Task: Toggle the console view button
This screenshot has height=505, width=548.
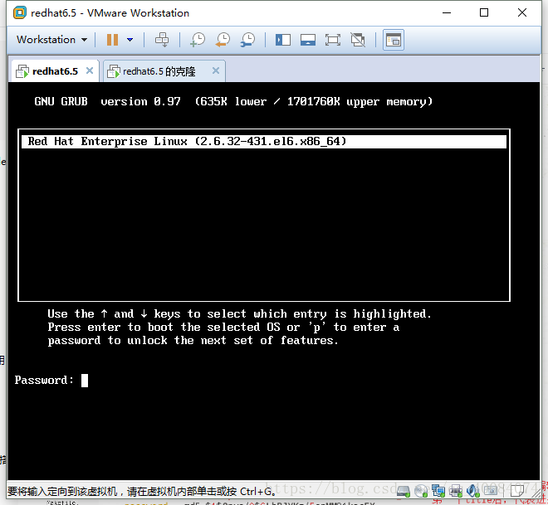Action: pyautogui.click(x=394, y=40)
